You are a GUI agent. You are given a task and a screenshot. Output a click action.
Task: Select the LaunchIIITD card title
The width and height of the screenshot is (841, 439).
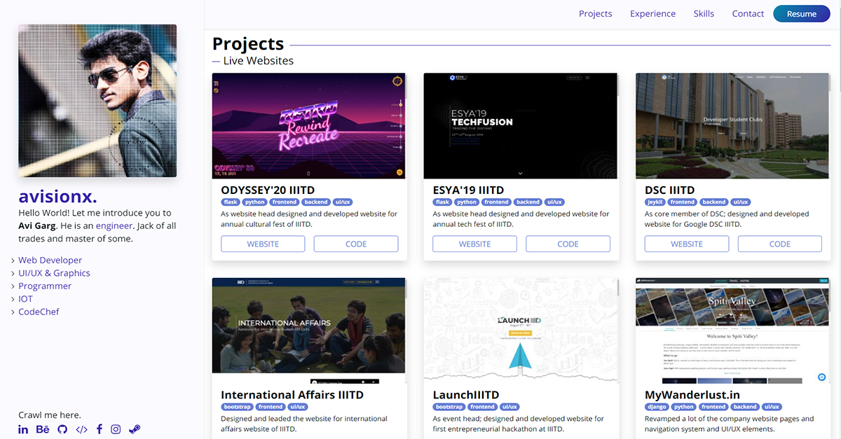466,395
